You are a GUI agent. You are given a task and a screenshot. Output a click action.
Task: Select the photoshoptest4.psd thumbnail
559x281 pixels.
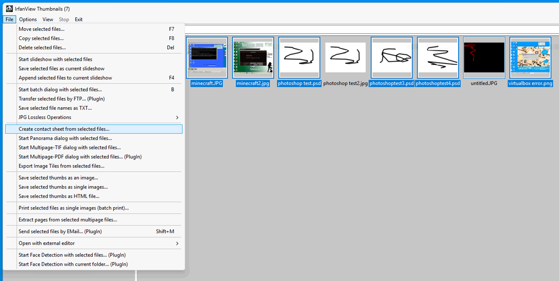click(438, 57)
